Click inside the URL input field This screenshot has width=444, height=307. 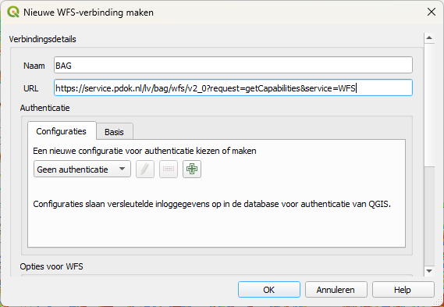click(x=233, y=87)
